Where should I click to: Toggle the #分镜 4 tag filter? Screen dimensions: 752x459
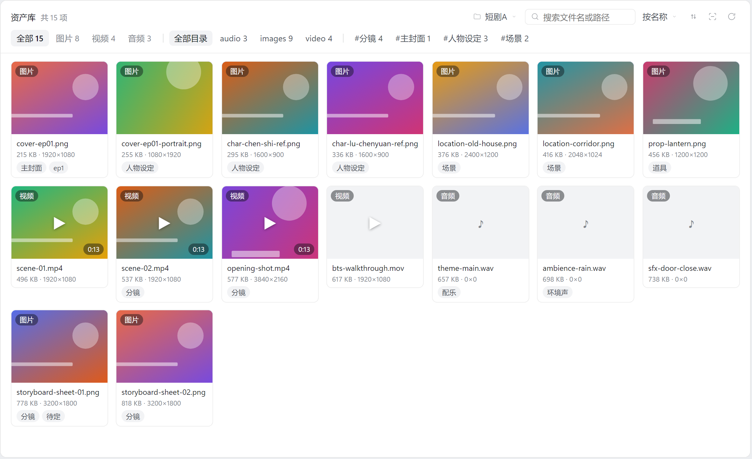(368, 38)
